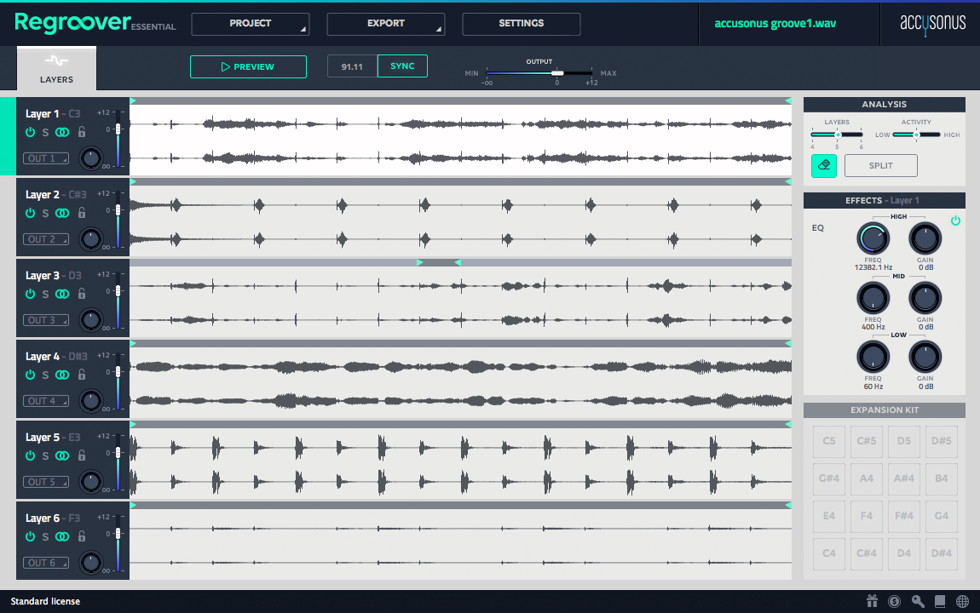Lock Layer 2
The height and width of the screenshot is (613, 980).
click(81, 212)
